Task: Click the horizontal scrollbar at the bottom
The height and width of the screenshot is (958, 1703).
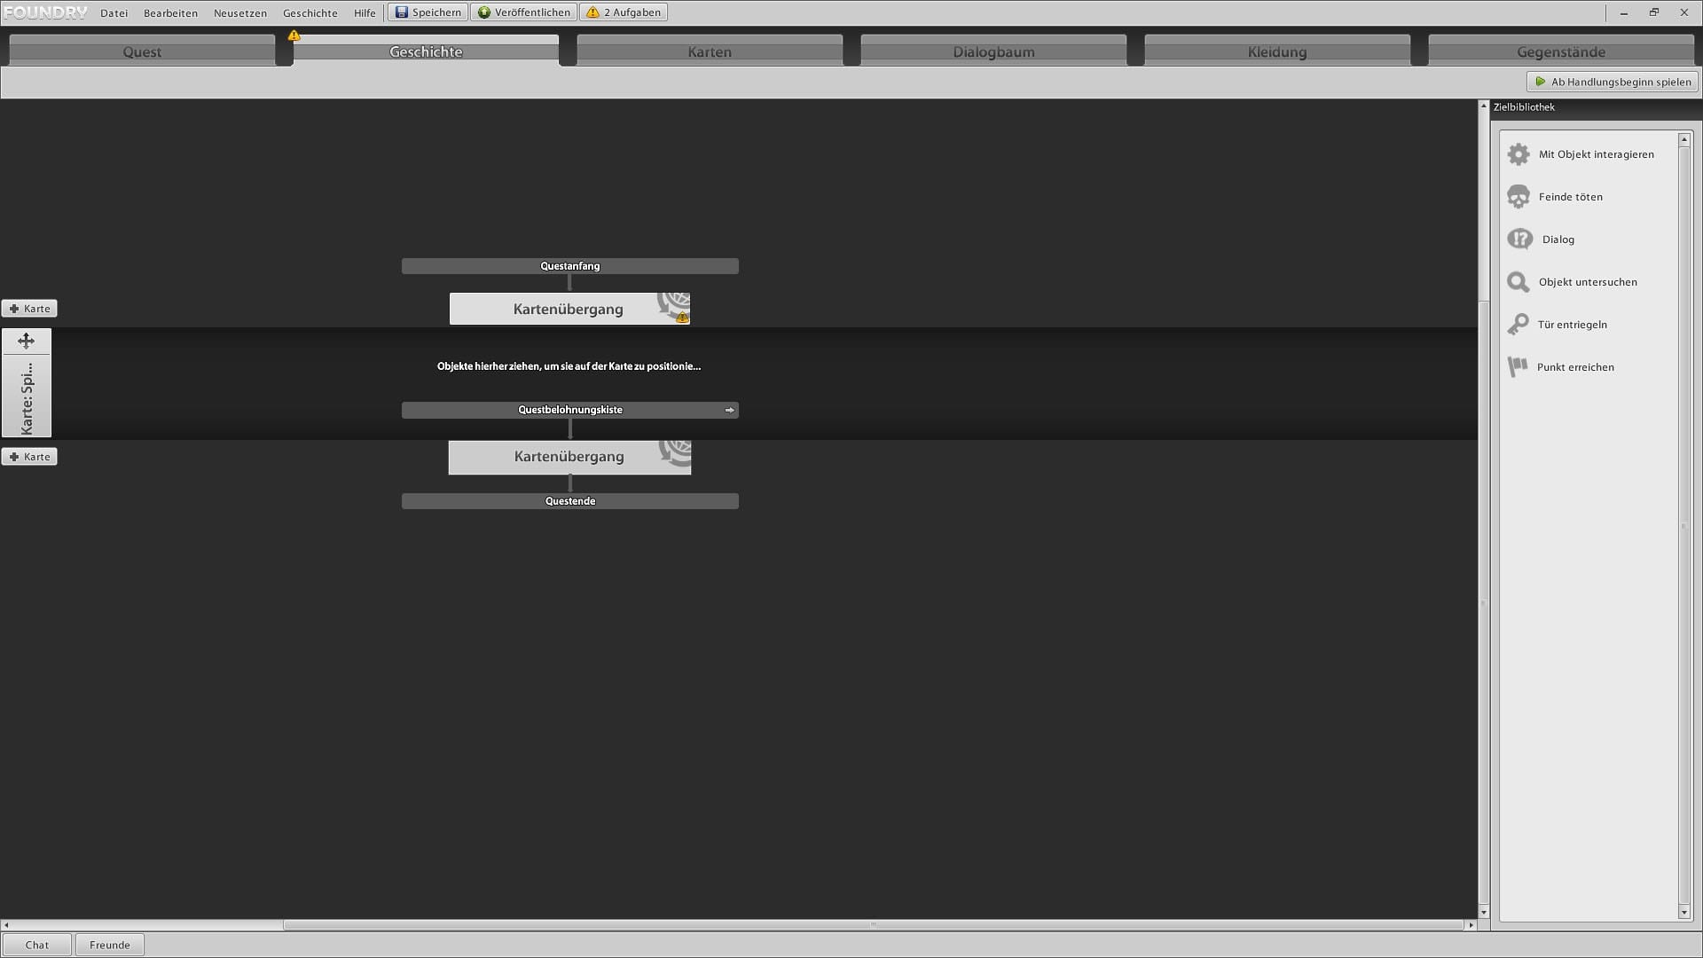Action: (873, 925)
